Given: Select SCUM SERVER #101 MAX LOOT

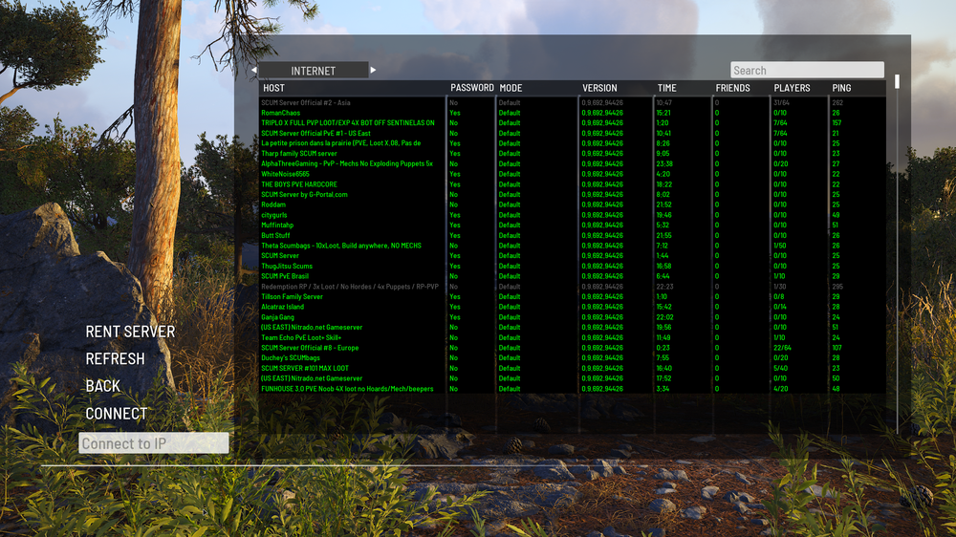Looking at the screenshot, I should (572, 368).
